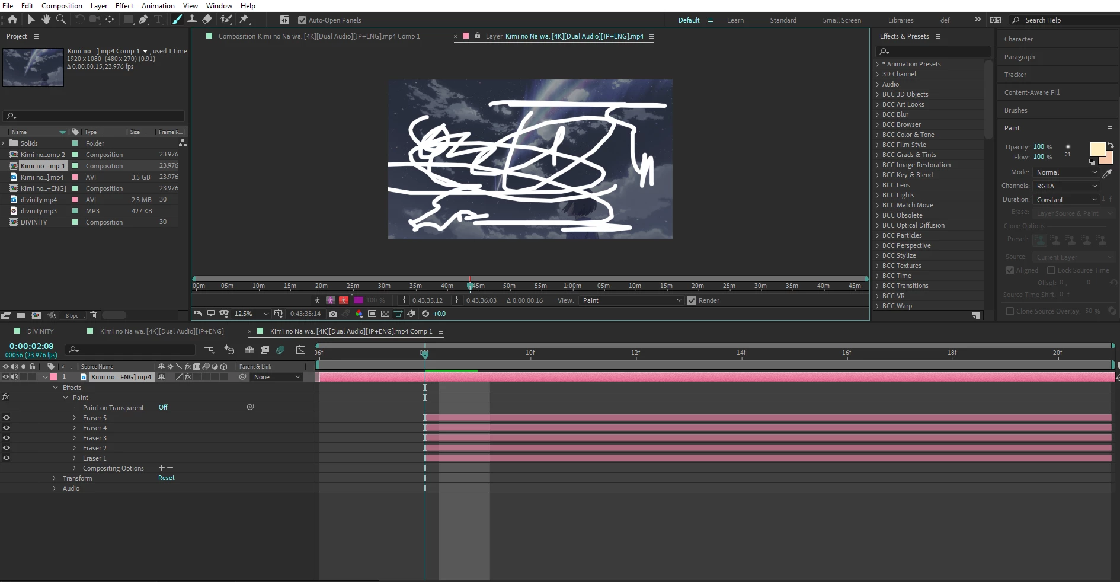This screenshot has width=1120, height=582.
Task: Open the Content-Aware Fill panel
Action: pos(1032,92)
